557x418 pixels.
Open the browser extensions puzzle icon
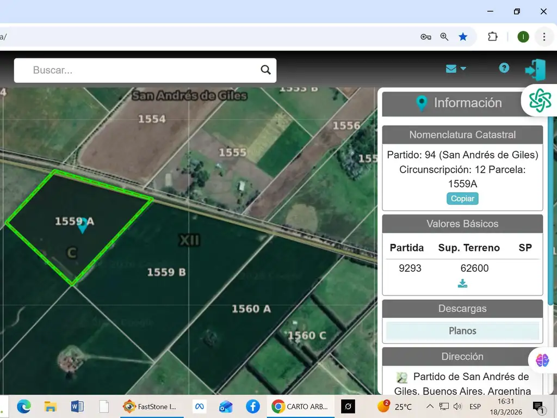pos(493,36)
